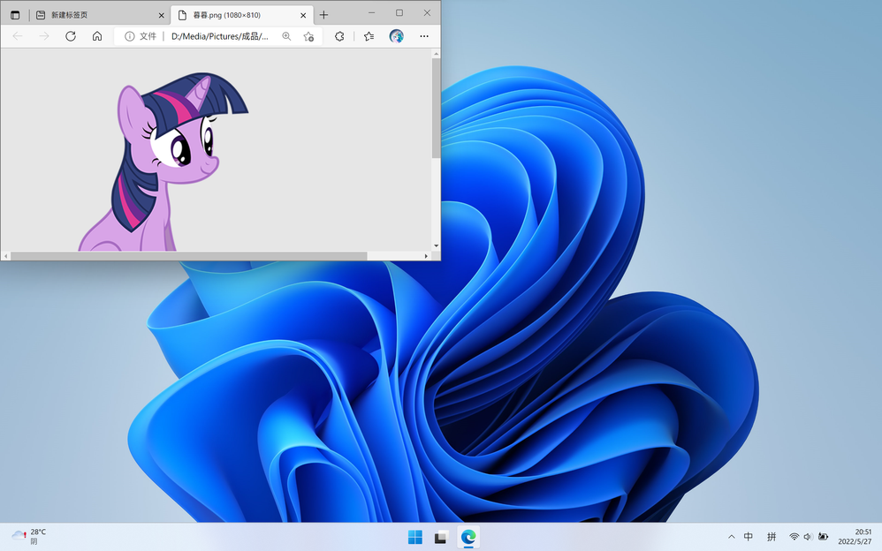Refresh the current page
Image resolution: width=882 pixels, height=551 pixels.
[x=71, y=36]
